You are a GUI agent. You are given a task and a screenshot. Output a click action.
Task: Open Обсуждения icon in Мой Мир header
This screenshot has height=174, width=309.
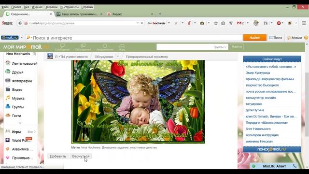pos(83,47)
